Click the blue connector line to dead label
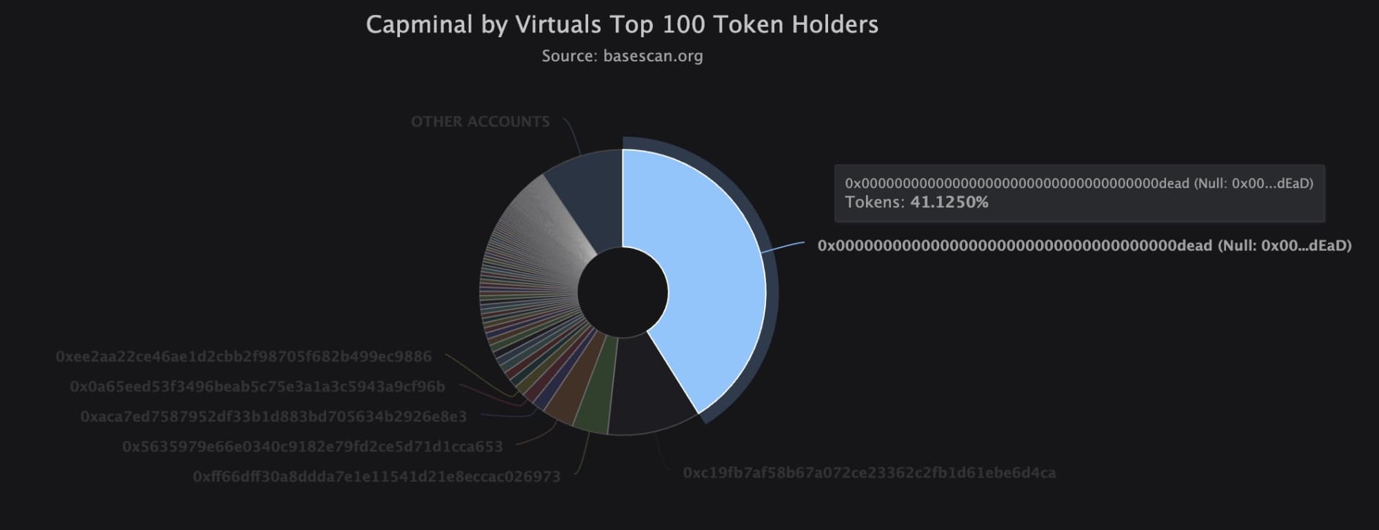This screenshot has height=530, width=1379. pos(783,247)
